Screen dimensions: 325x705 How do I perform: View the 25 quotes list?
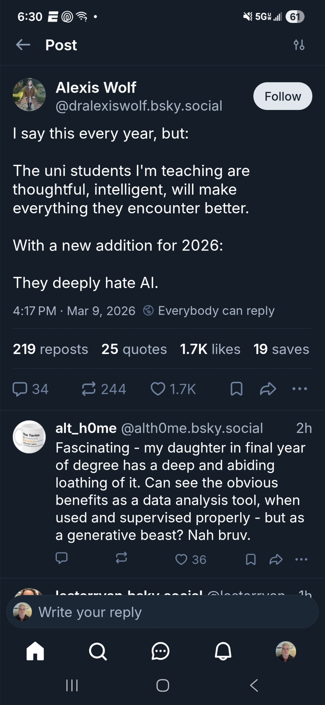click(x=134, y=349)
